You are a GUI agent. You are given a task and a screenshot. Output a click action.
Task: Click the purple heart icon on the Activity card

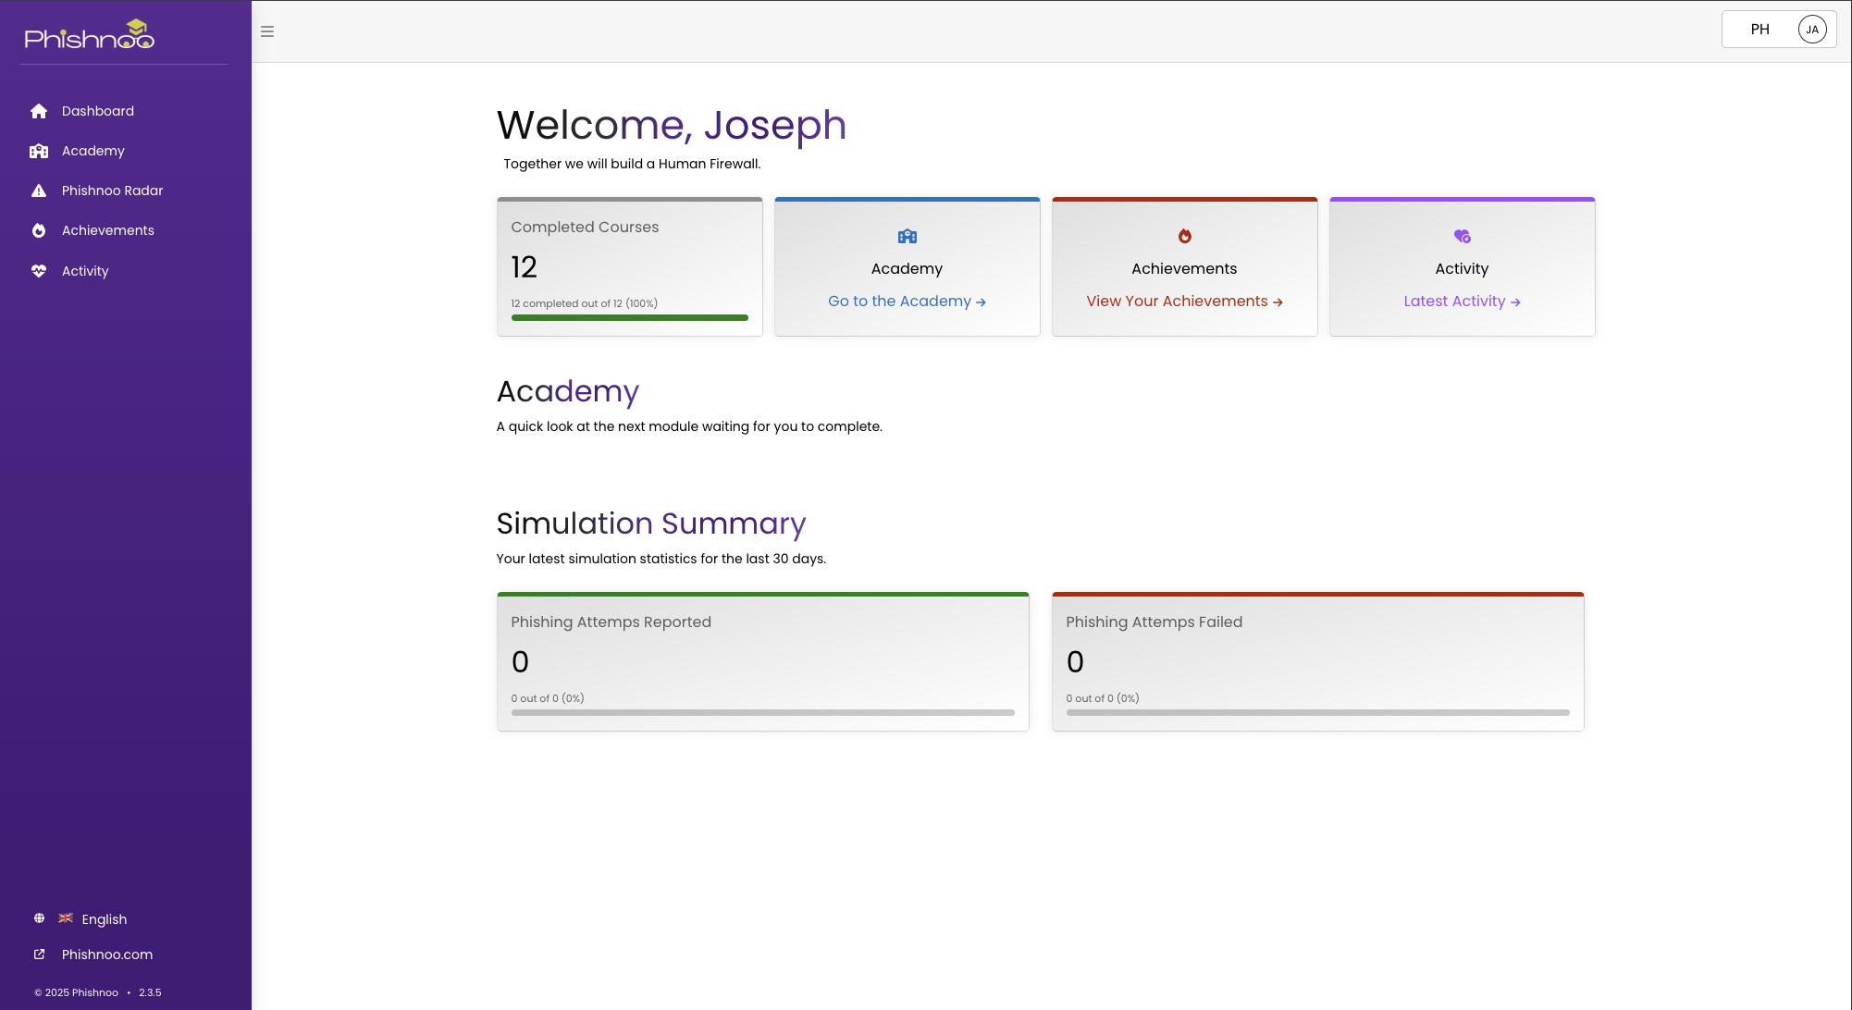[1463, 237]
